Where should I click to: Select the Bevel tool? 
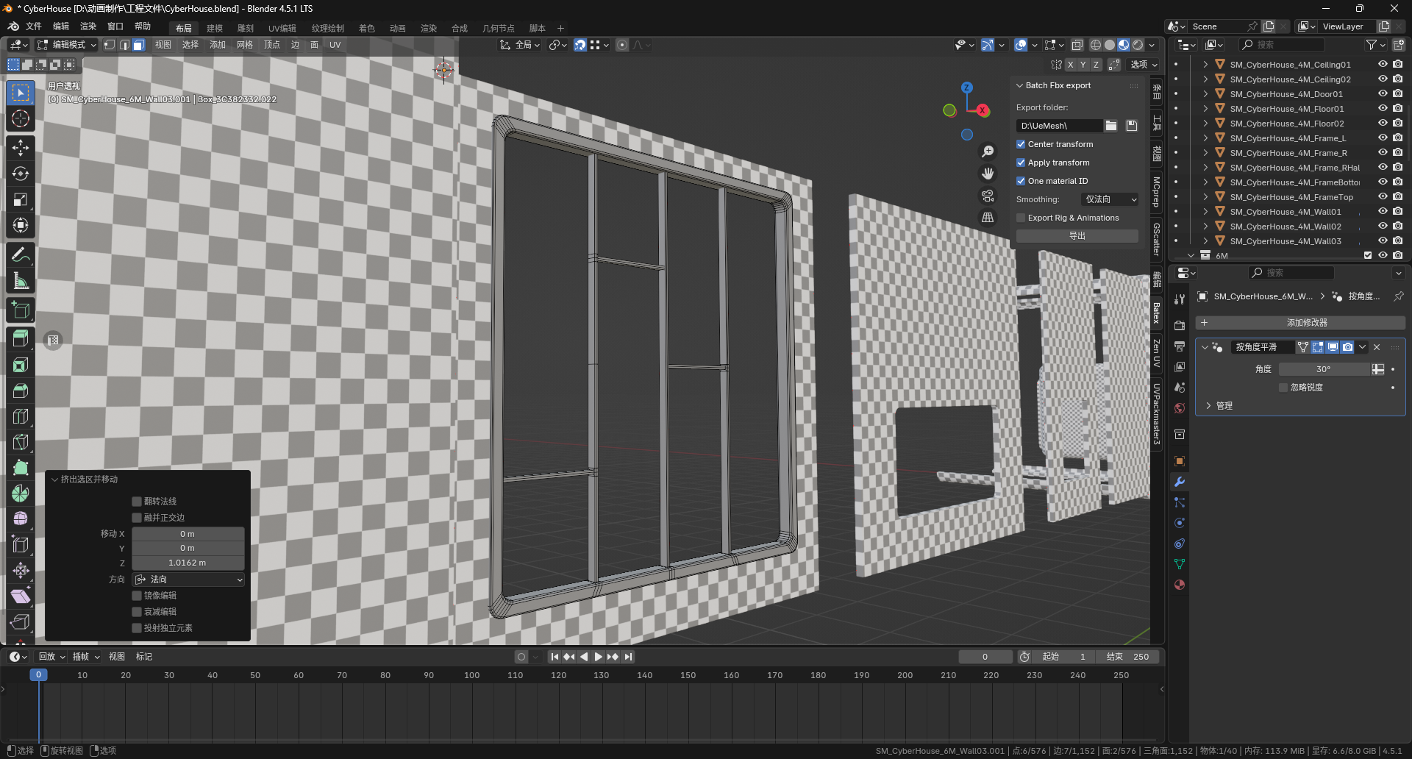[21, 391]
